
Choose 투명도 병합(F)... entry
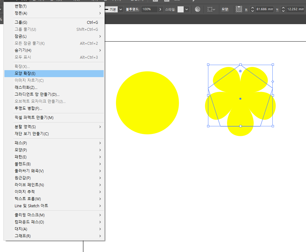pyautogui.click(x=54, y=109)
